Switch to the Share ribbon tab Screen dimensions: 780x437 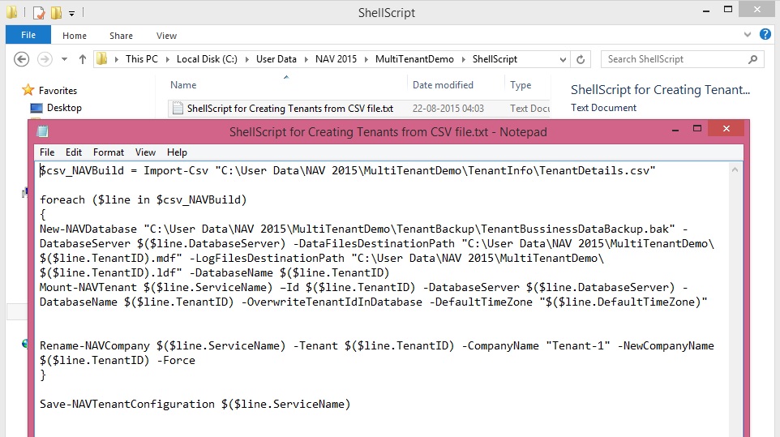[x=122, y=36]
